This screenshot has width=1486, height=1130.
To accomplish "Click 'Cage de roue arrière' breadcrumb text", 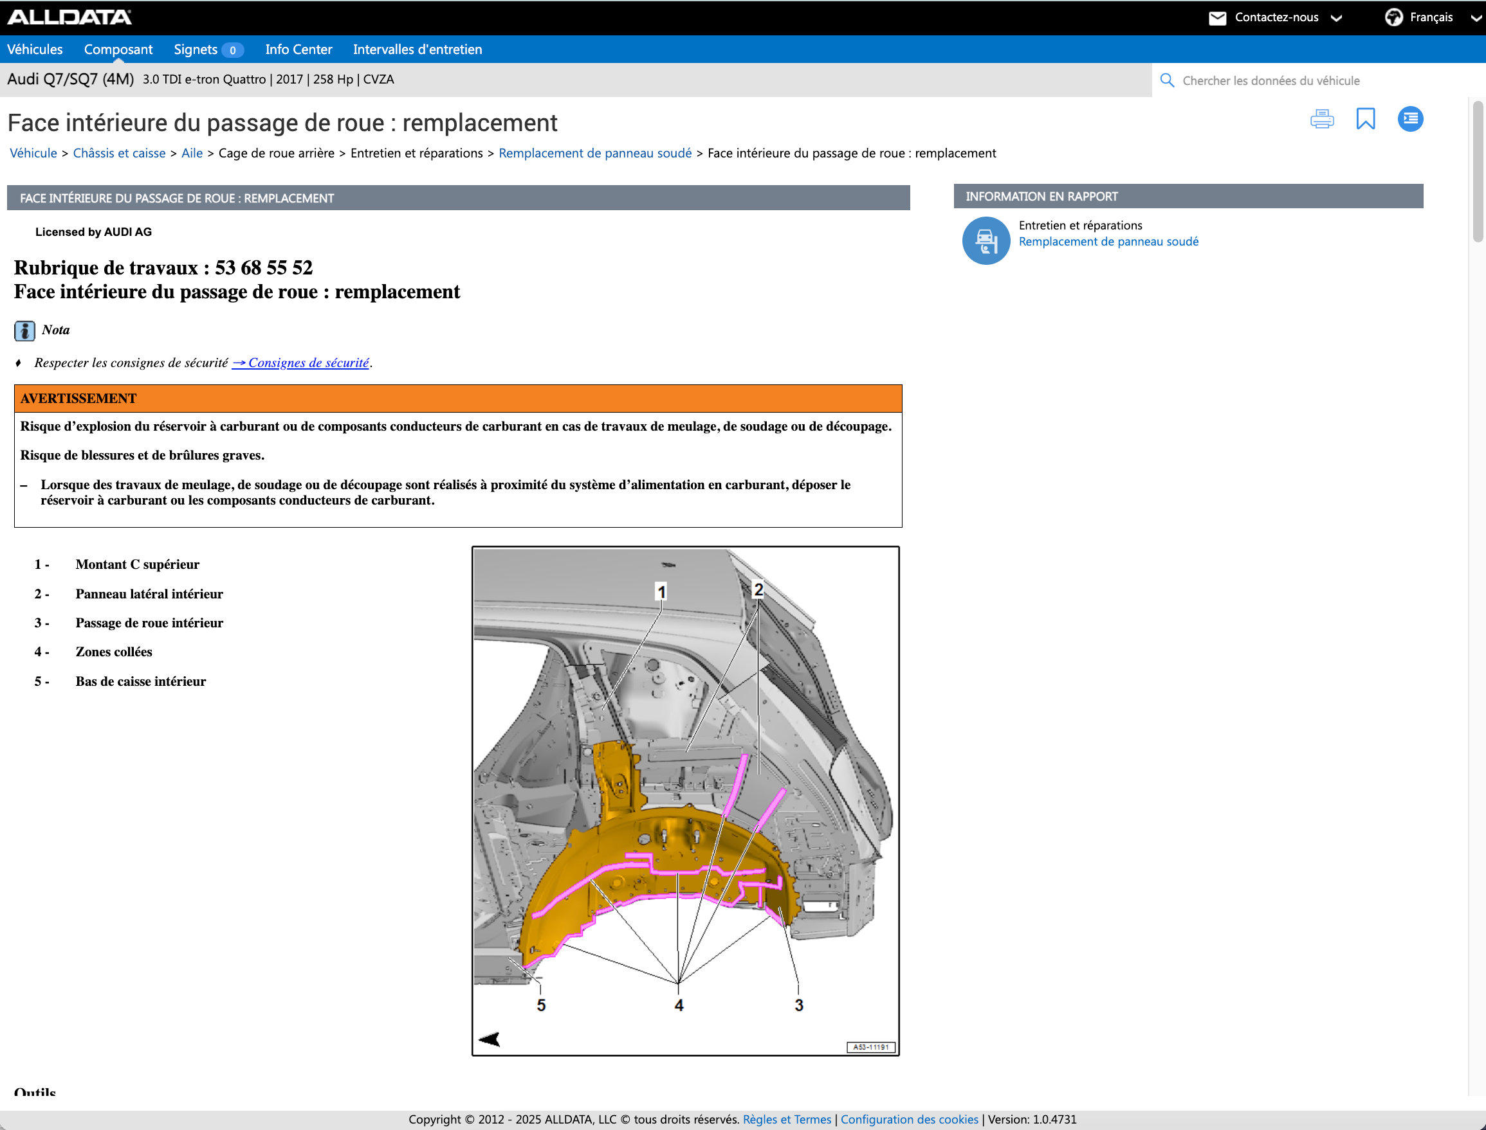I will coord(277,153).
